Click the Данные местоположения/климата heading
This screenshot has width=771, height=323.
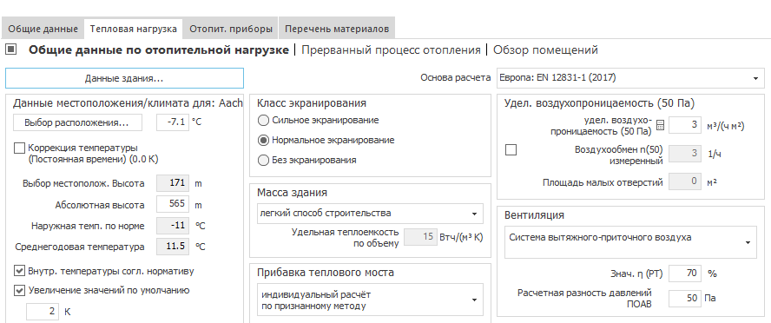128,103
